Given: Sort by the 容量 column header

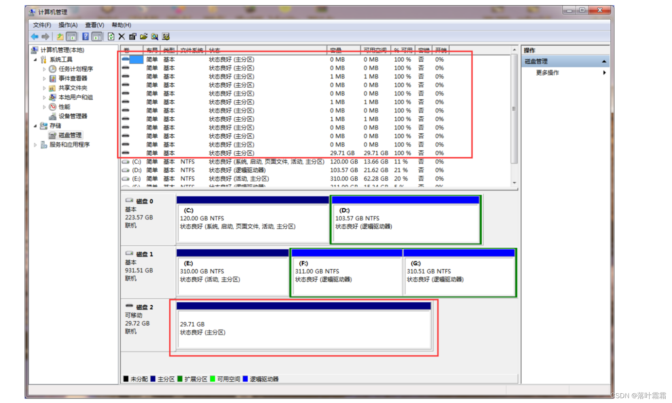Looking at the screenshot, I should (x=343, y=50).
